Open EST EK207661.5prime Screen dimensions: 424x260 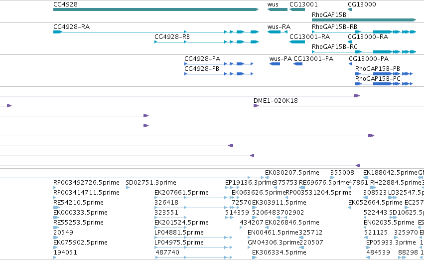pyautogui.click(x=181, y=193)
